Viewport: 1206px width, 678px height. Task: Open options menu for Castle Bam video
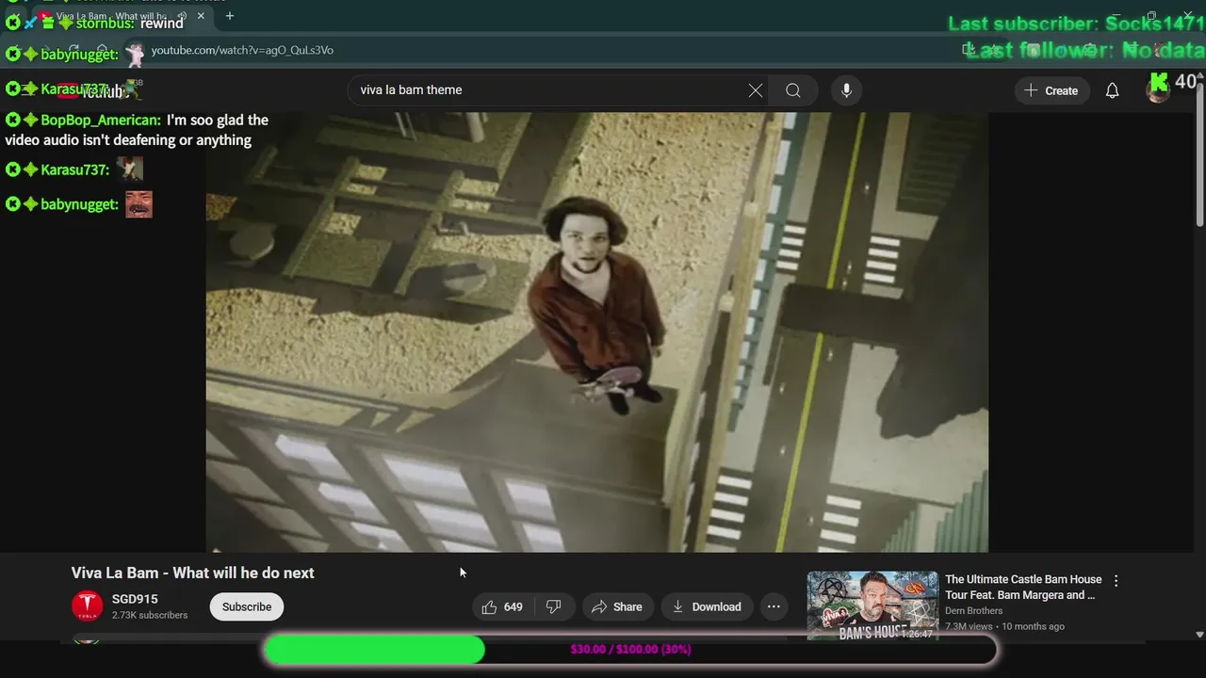click(1116, 581)
